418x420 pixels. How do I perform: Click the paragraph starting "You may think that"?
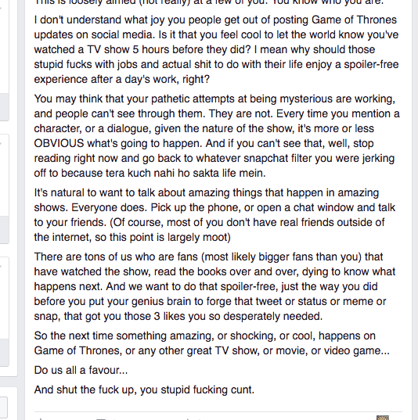point(217,136)
